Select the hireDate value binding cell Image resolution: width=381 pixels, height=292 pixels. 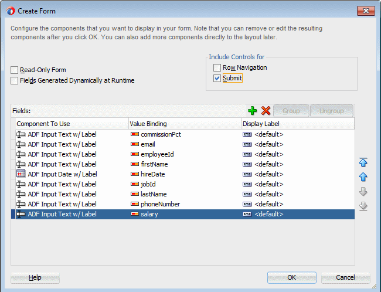tap(185, 174)
